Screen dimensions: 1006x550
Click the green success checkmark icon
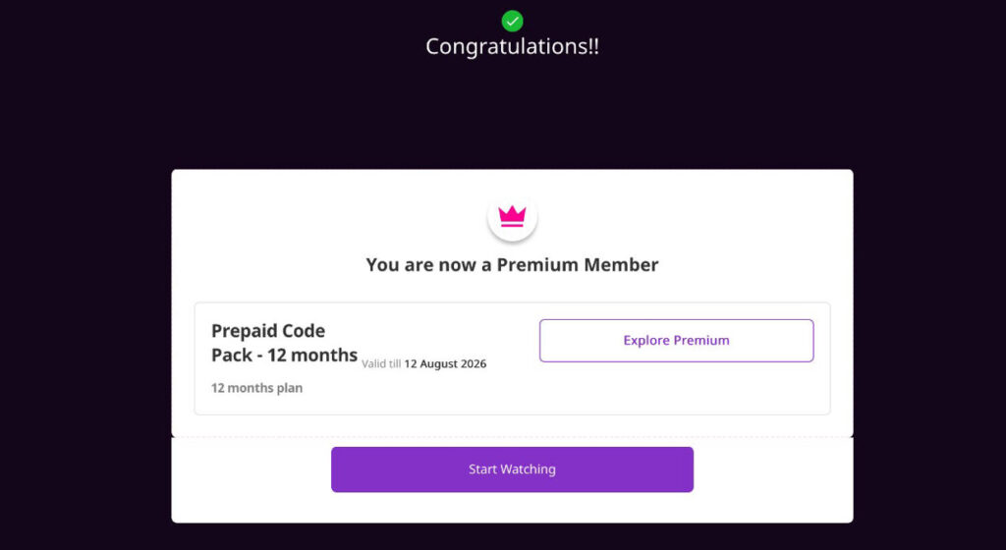click(x=512, y=22)
